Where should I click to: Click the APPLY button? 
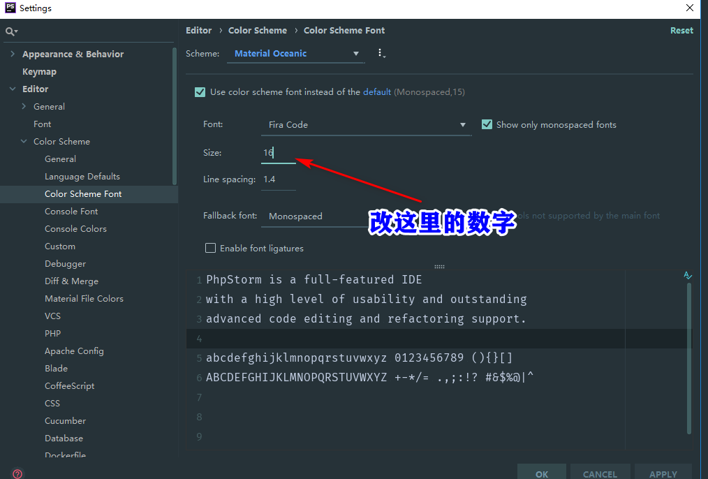point(663,473)
